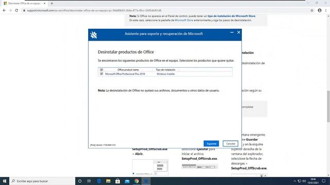Open the notification center icon
The image size is (330, 185).
click(x=324, y=181)
